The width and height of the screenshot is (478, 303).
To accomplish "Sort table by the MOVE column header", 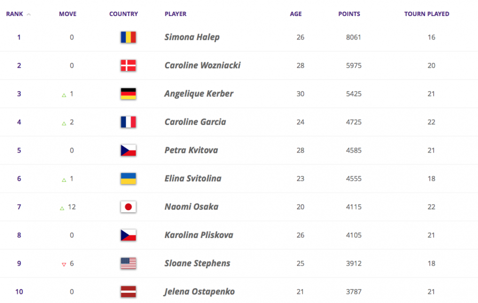I will [x=68, y=14].
